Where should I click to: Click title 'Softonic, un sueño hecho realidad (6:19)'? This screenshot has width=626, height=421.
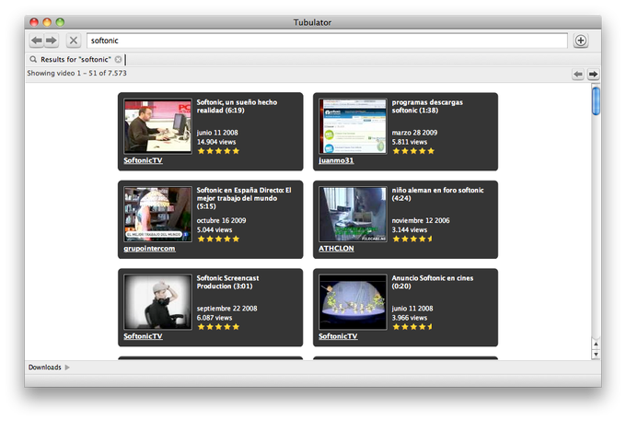237,106
